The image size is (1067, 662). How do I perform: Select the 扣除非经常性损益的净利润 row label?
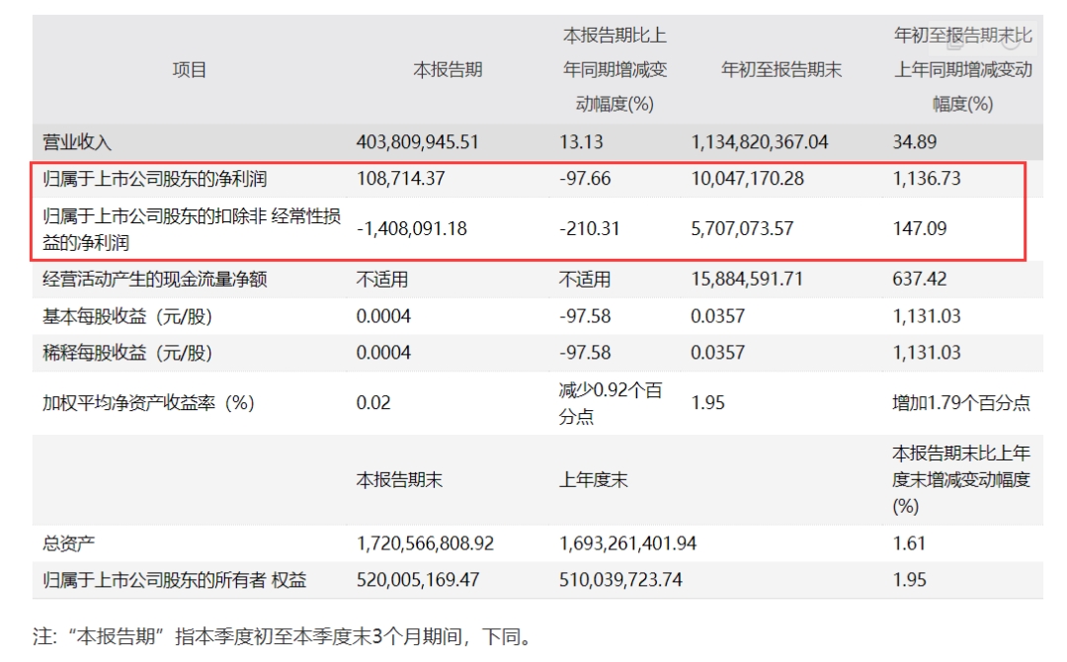tap(192, 229)
